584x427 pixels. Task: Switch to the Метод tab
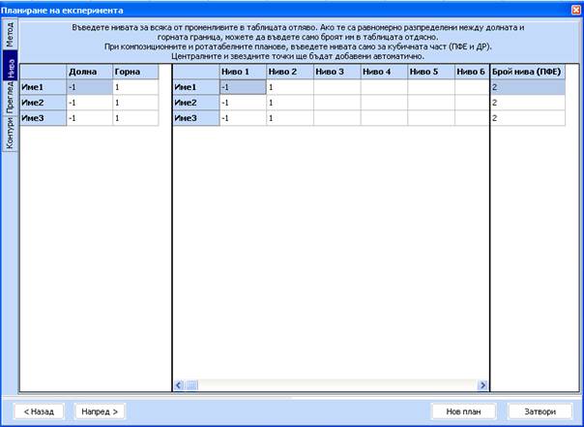(x=10, y=38)
